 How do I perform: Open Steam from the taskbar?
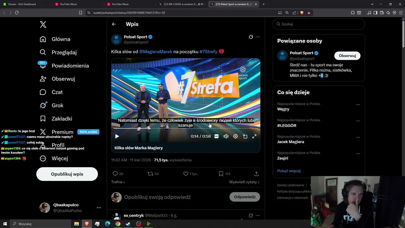point(128,224)
